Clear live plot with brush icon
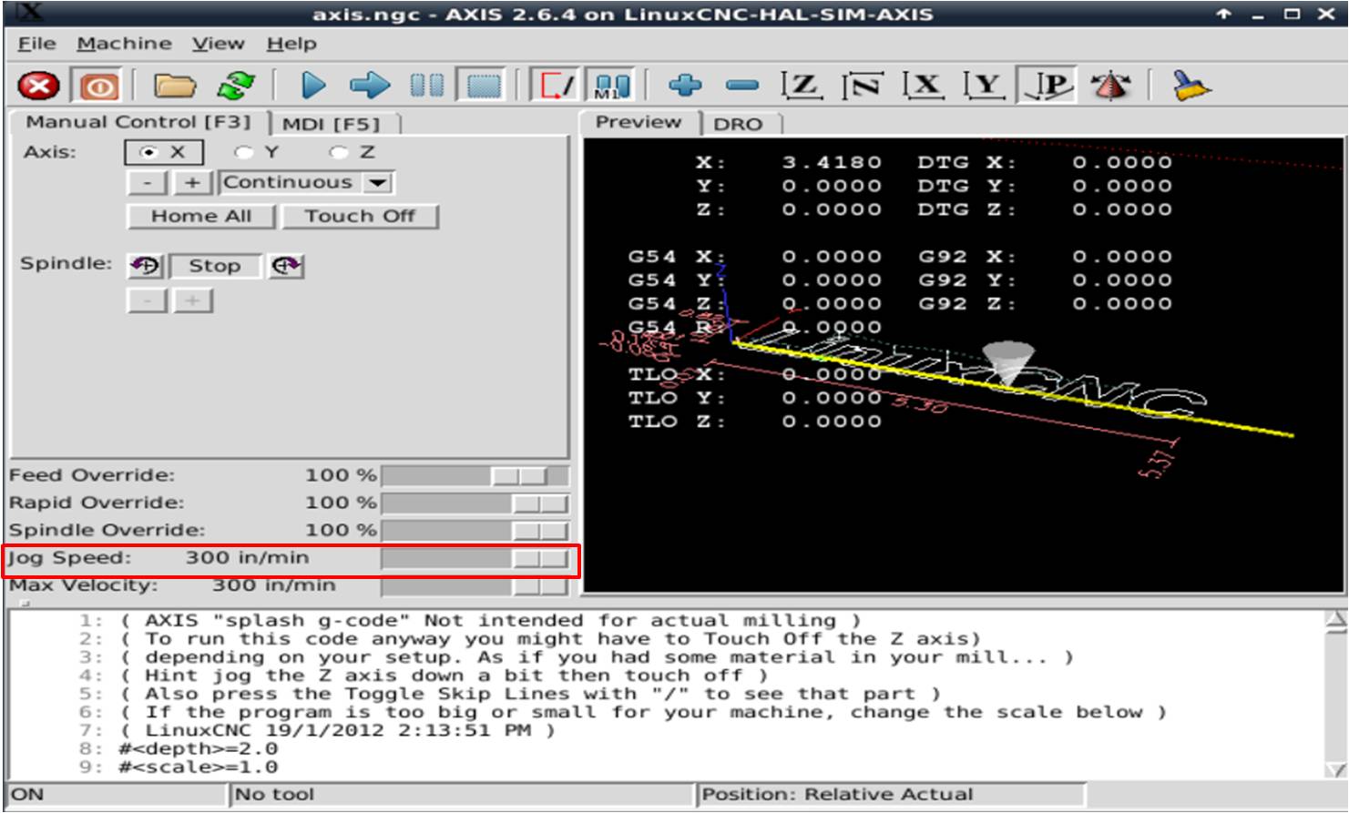 click(1191, 86)
